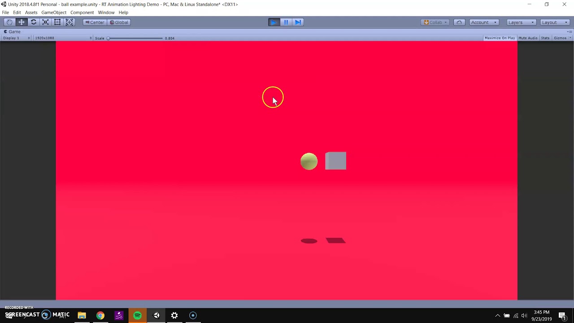Toggle the Center pivot mode button
The width and height of the screenshot is (574, 323).
pos(95,22)
